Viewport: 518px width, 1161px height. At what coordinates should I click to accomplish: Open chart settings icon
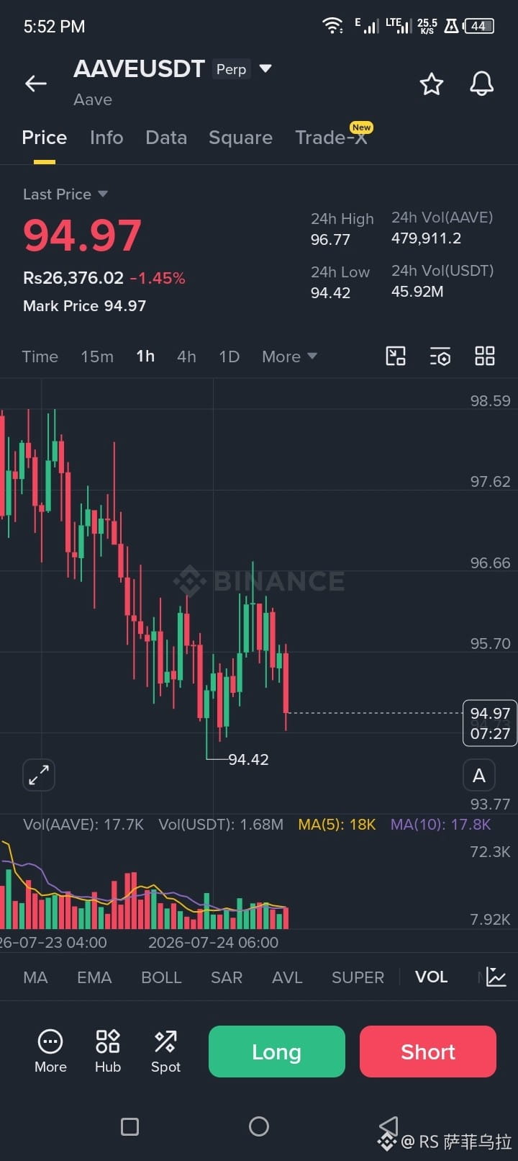[x=440, y=356]
